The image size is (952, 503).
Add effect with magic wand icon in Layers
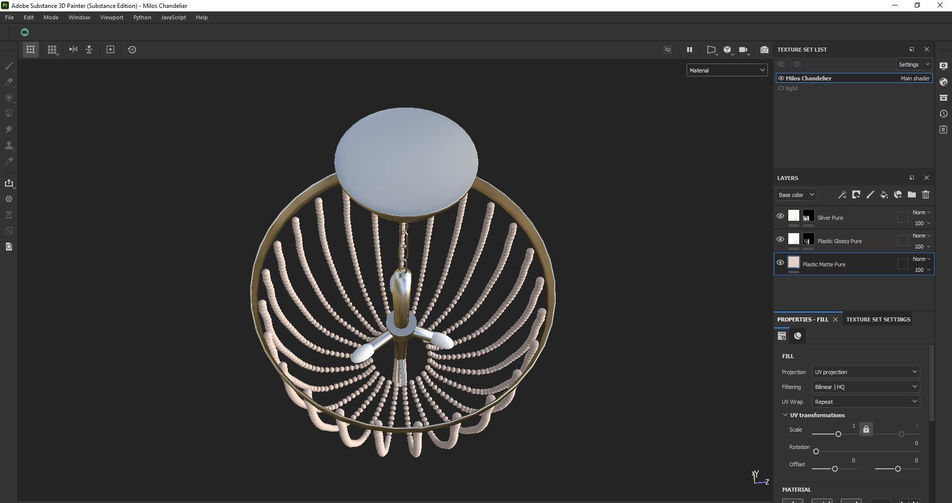[842, 195]
